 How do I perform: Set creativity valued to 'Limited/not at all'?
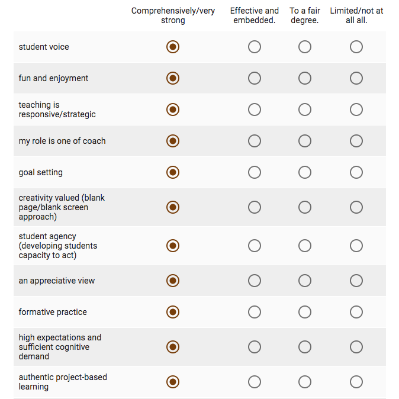click(x=356, y=207)
